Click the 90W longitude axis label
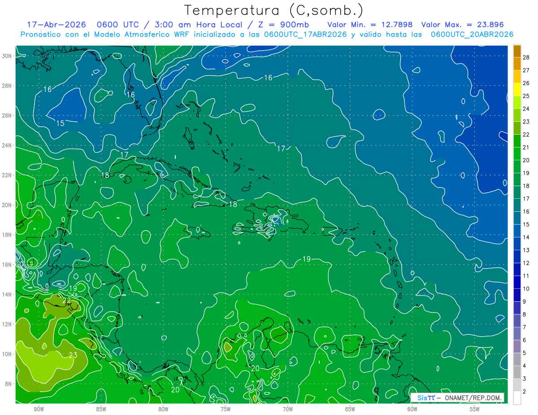Screen dimensions: 538x415 39,409
